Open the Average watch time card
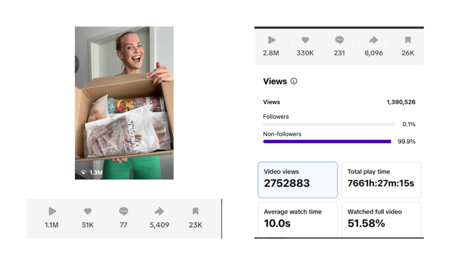The image size is (471, 265). pyautogui.click(x=298, y=219)
